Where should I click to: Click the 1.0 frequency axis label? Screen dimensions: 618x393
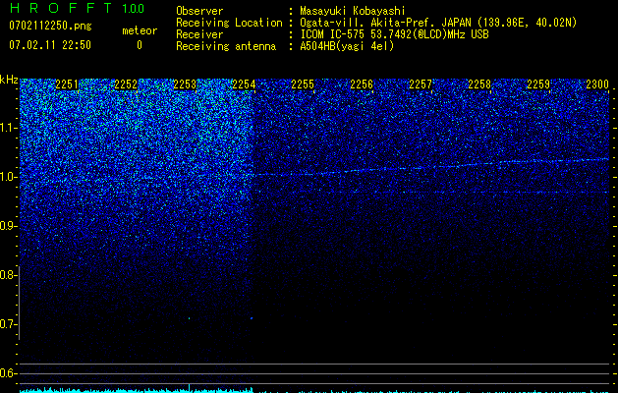(9, 177)
